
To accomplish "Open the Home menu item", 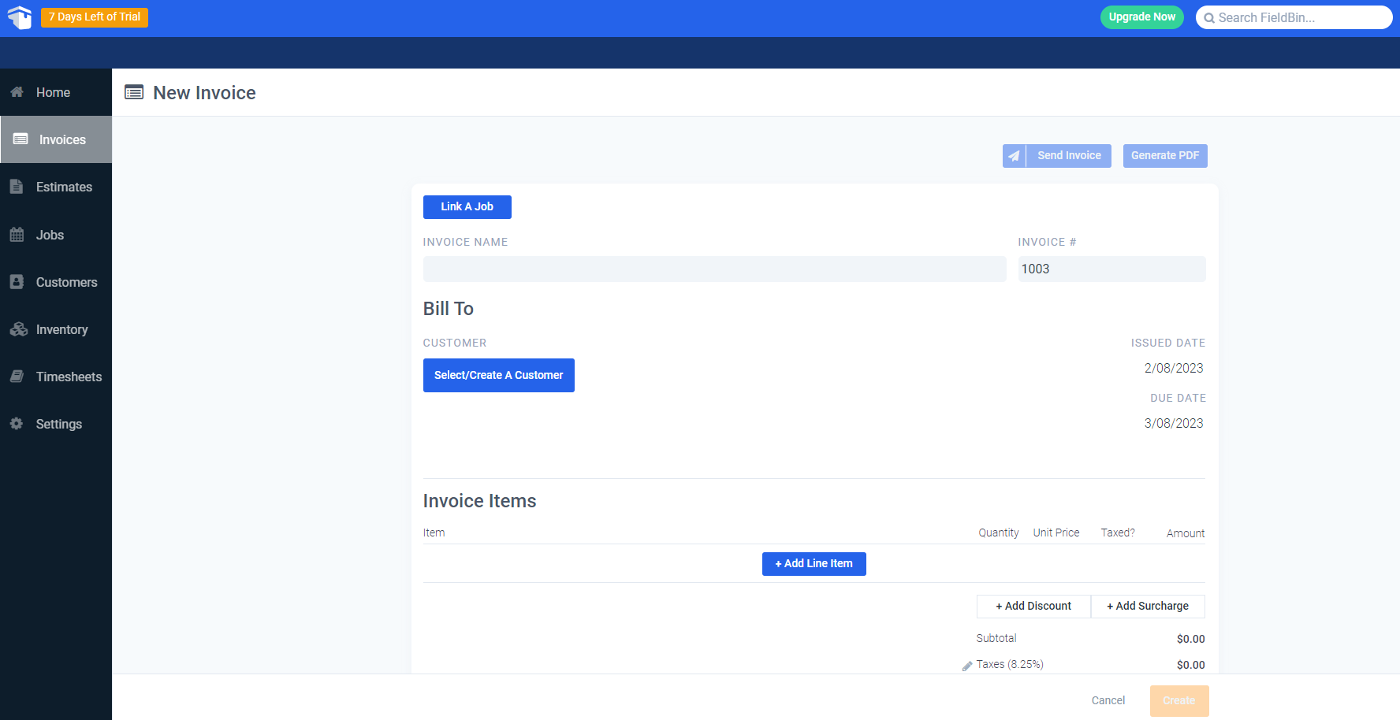I will (x=56, y=92).
